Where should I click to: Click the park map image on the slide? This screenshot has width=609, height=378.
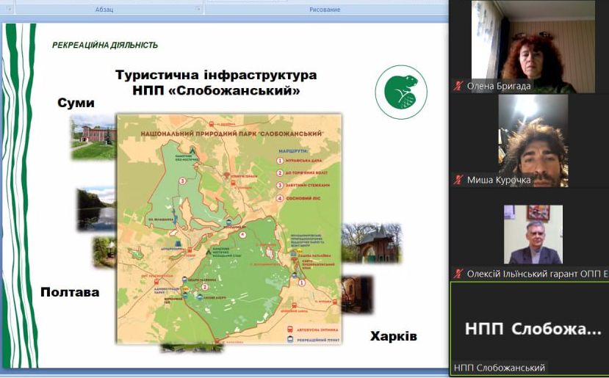tap(229, 228)
